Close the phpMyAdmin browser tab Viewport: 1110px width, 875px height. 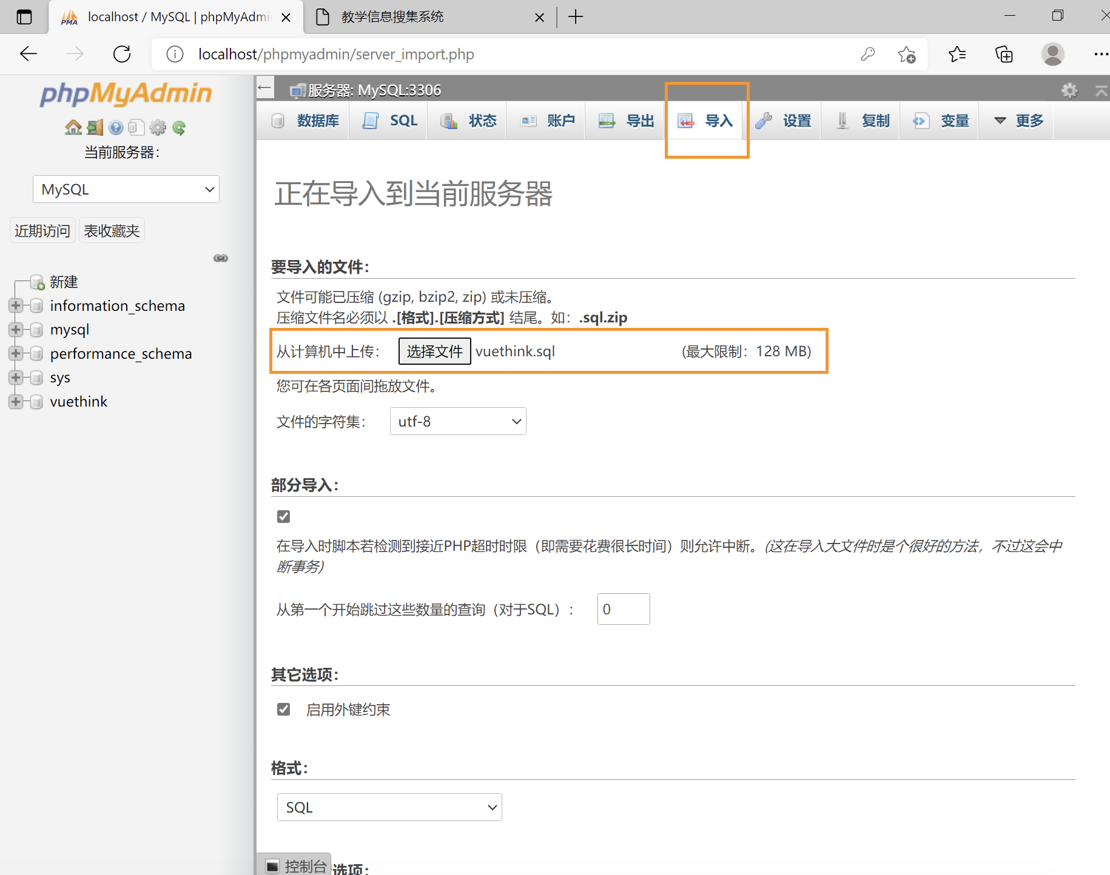pyautogui.click(x=286, y=18)
